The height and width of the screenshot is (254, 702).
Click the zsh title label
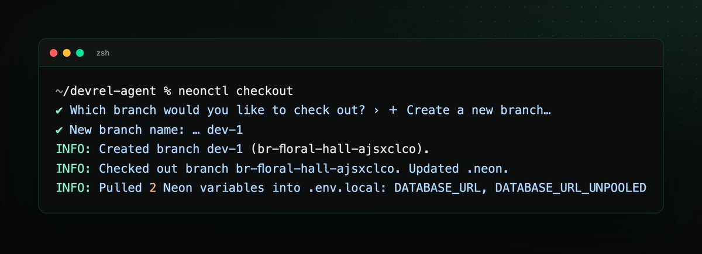pyautogui.click(x=103, y=53)
